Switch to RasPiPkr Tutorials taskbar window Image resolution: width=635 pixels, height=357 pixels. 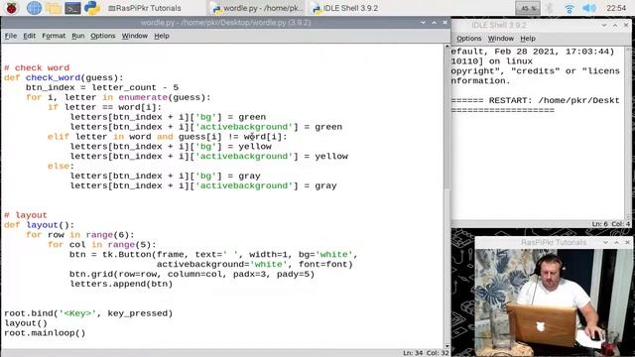[x=145, y=8]
